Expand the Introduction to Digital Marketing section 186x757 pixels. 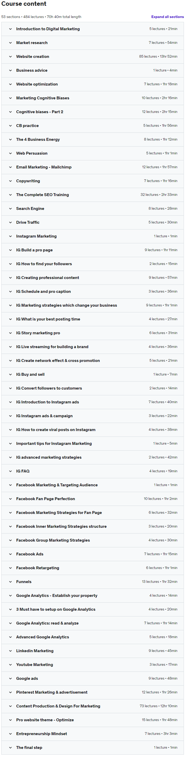click(x=93, y=29)
